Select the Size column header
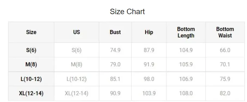 (31, 32)
